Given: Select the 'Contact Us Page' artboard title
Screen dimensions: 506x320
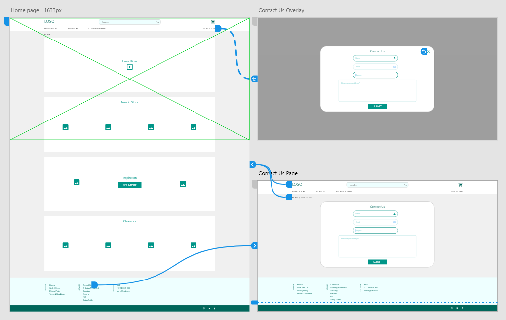Looking at the screenshot, I should [x=278, y=173].
